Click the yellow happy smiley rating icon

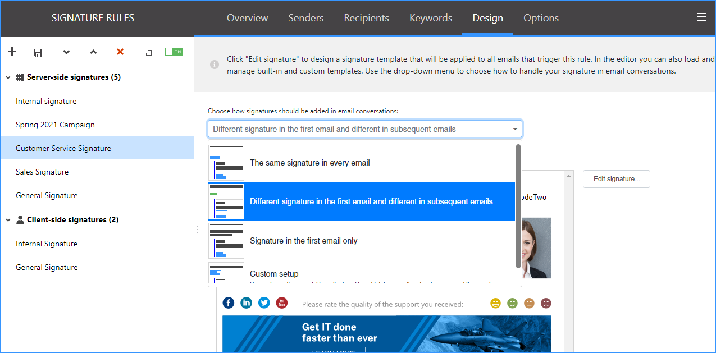pyautogui.click(x=495, y=304)
